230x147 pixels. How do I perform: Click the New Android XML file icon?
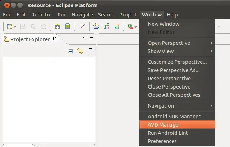[117, 26]
